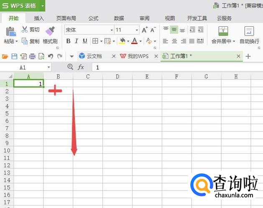Click the Cut (剪切) scissors icon
Image resolution: width=263 pixels, height=208 pixels.
[x=25, y=30]
